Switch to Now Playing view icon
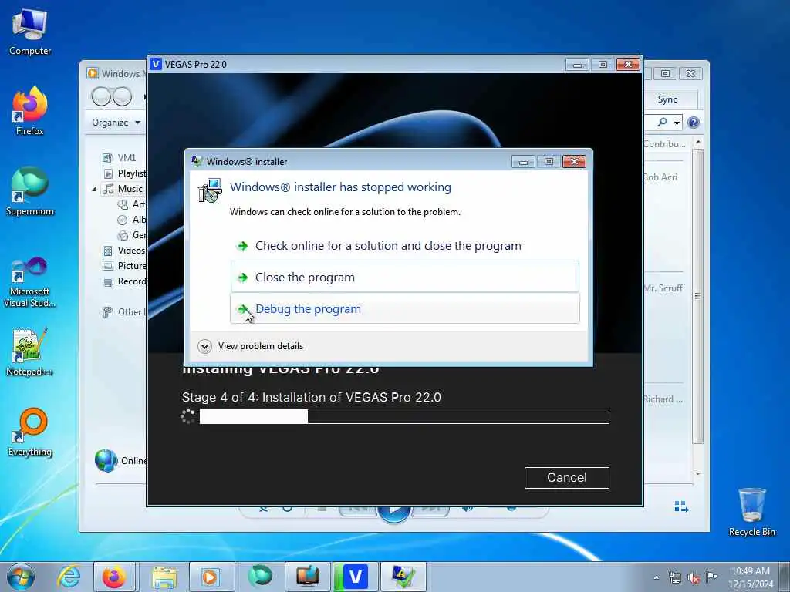The width and height of the screenshot is (790, 592). tap(681, 506)
